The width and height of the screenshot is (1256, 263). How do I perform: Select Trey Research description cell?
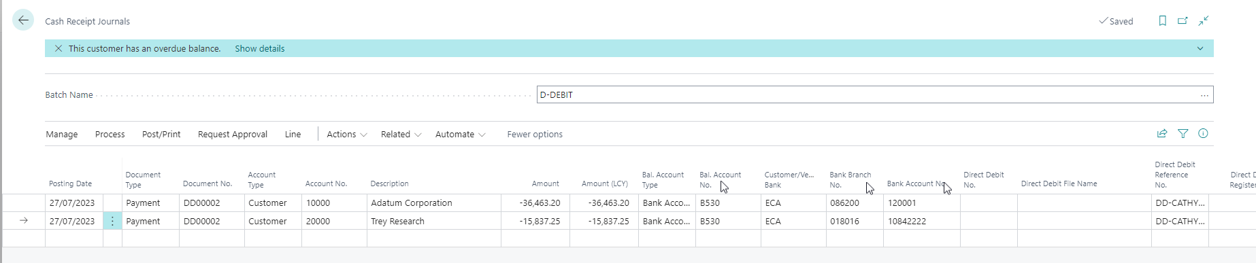434,221
